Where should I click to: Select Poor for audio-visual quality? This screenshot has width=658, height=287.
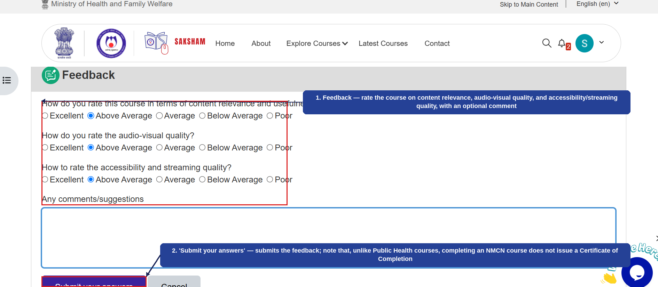coord(270,148)
